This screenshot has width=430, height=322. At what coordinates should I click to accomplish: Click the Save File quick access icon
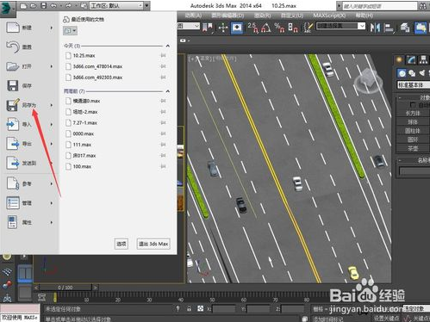(43, 6)
